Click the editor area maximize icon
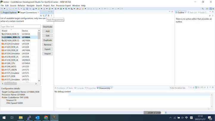 click(x=172, y=12)
